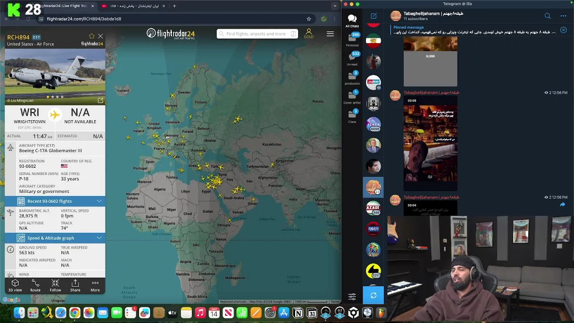Screen dimensions: 574x323
Task: Open the More options in flight panel
Action: (x=95, y=285)
